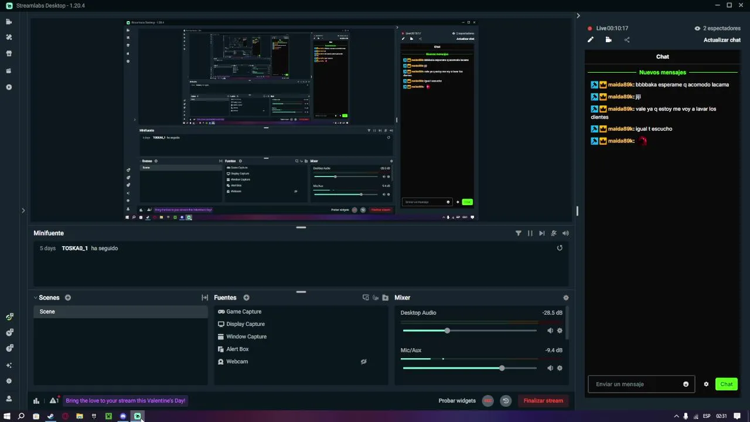Viewport: 750px width, 422px height.
Task: Open the performance stats bar-chart icon
Action: click(36, 401)
